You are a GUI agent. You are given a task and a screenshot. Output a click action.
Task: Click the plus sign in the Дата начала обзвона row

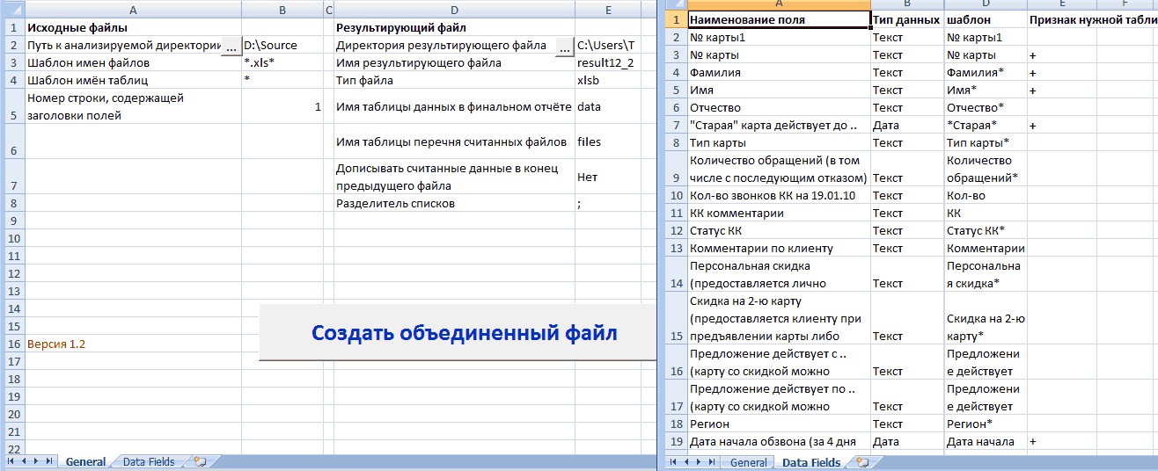coord(1033,442)
